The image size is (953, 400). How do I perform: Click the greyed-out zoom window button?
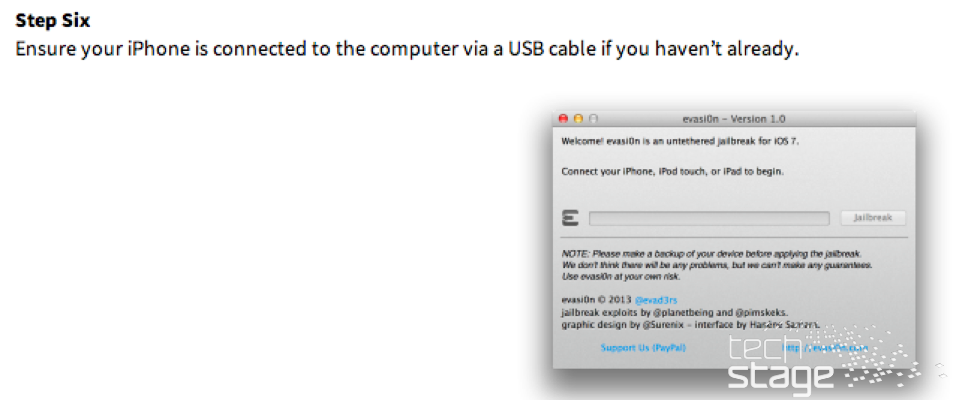[x=593, y=118]
